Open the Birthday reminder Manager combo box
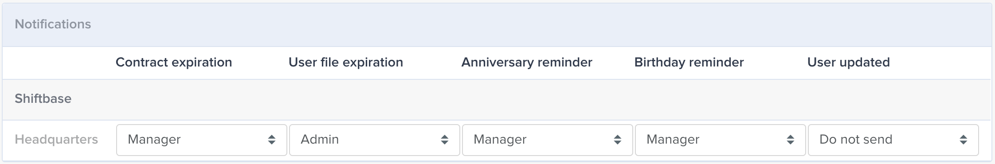The width and height of the screenshot is (995, 164). [x=720, y=140]
